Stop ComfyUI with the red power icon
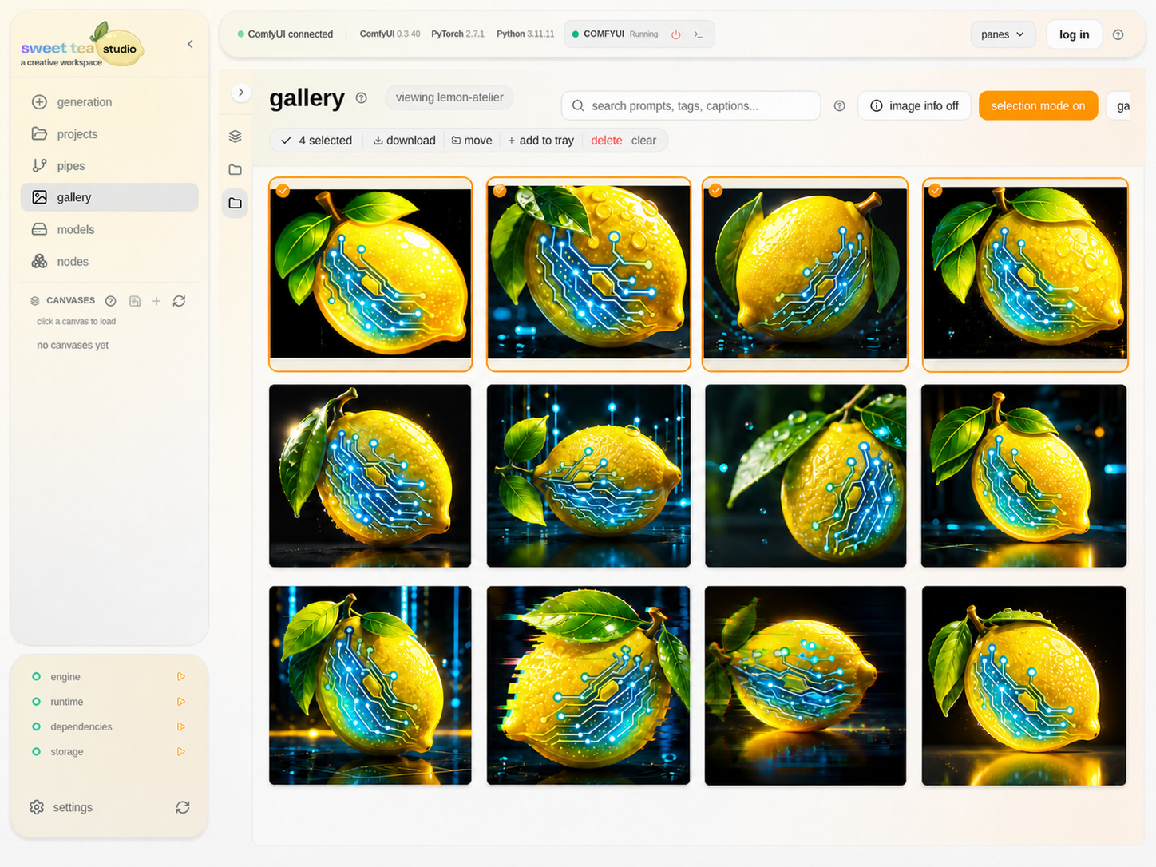Screen dimensions: 1156x867 tap(676, 34)
